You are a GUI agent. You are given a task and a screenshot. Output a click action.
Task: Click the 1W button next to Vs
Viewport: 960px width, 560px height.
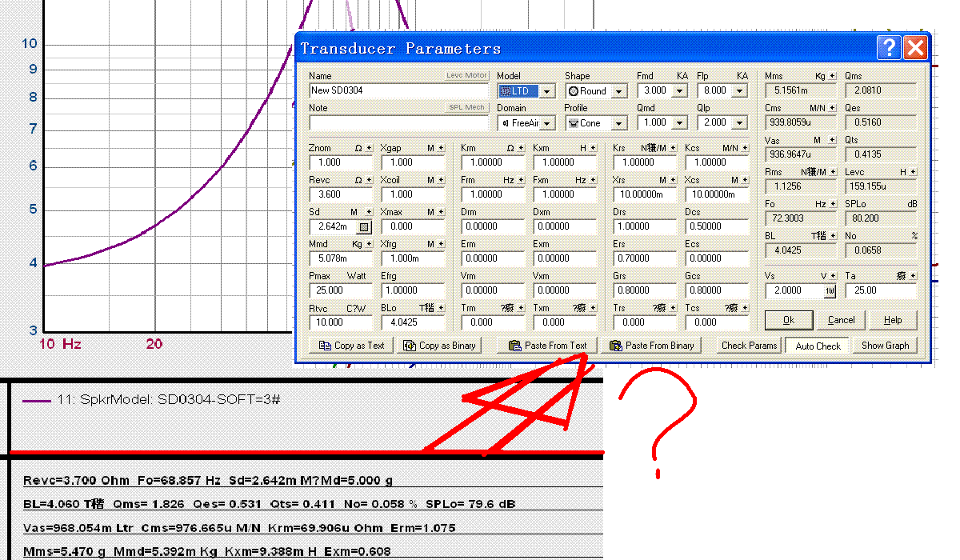830,291
